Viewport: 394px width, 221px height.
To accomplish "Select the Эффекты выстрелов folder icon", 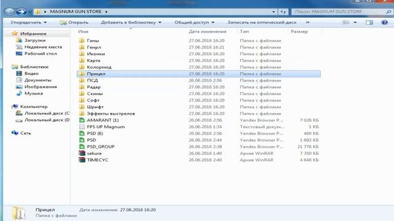I will click(81, 114).
